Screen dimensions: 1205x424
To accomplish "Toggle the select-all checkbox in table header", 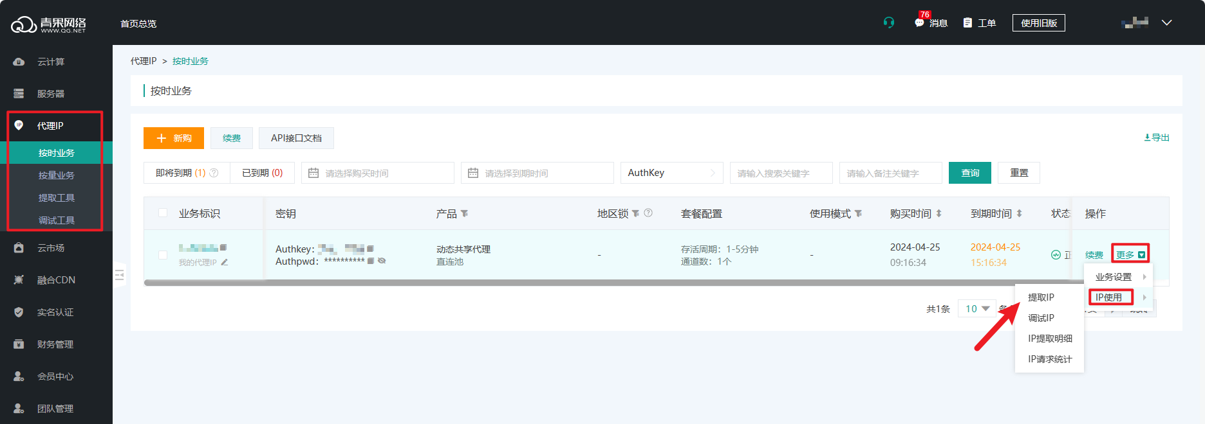I will 163,213.
